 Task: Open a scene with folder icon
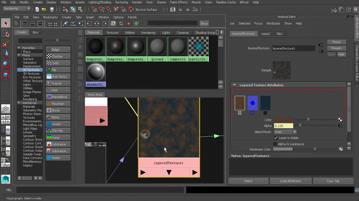(44, 9)
